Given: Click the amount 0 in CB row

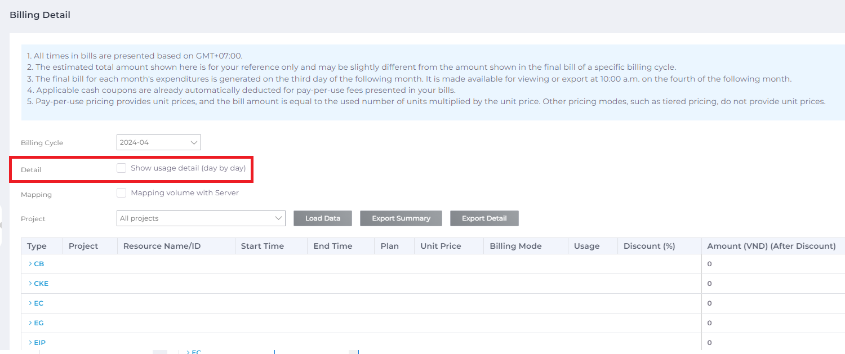Looking at the screenshot, I should (x=710, y=264).
